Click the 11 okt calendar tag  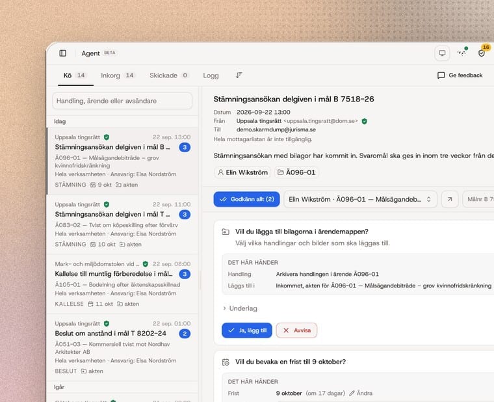(101, 304)
